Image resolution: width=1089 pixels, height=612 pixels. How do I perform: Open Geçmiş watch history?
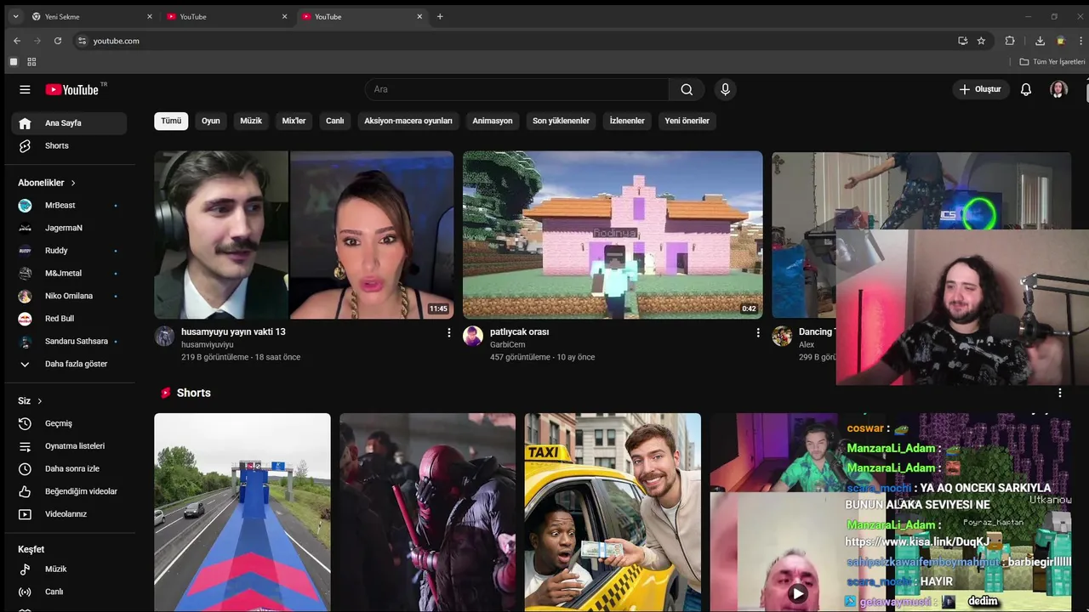click(69, 423)
